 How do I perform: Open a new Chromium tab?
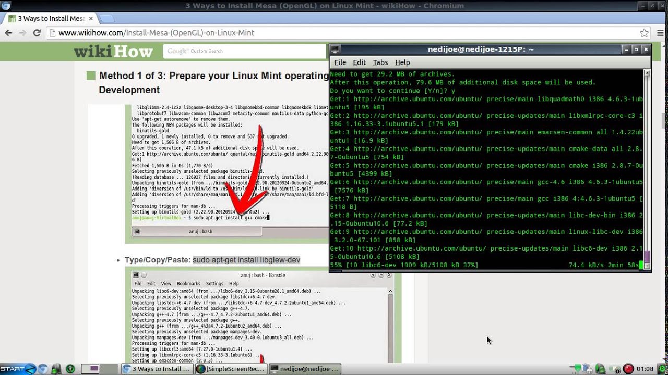106,18
